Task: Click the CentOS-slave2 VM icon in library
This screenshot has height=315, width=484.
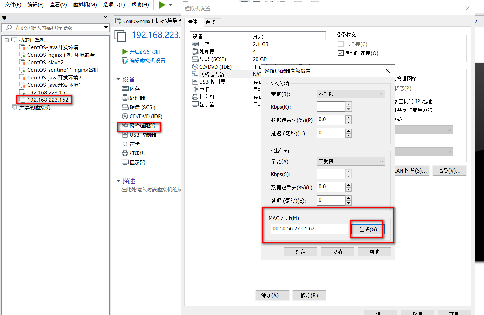Action: pyautogui.click(x=23, y=62)
